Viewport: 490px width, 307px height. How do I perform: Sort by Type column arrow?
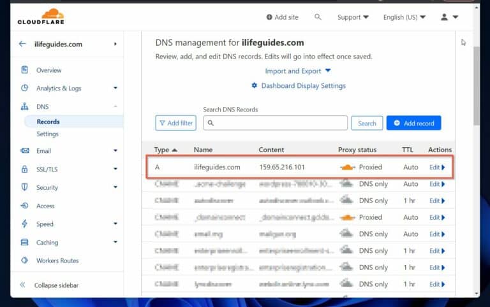click(175, 150)
